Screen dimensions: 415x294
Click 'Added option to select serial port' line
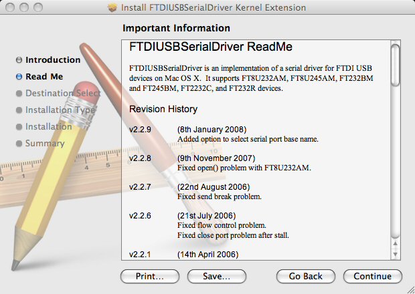248,139
